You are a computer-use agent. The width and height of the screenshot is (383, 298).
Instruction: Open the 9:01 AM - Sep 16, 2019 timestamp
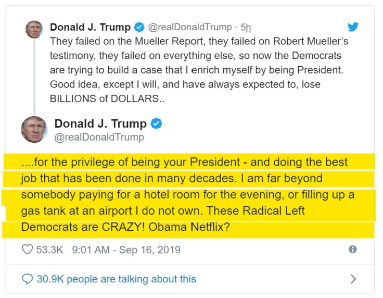[126, 250]
